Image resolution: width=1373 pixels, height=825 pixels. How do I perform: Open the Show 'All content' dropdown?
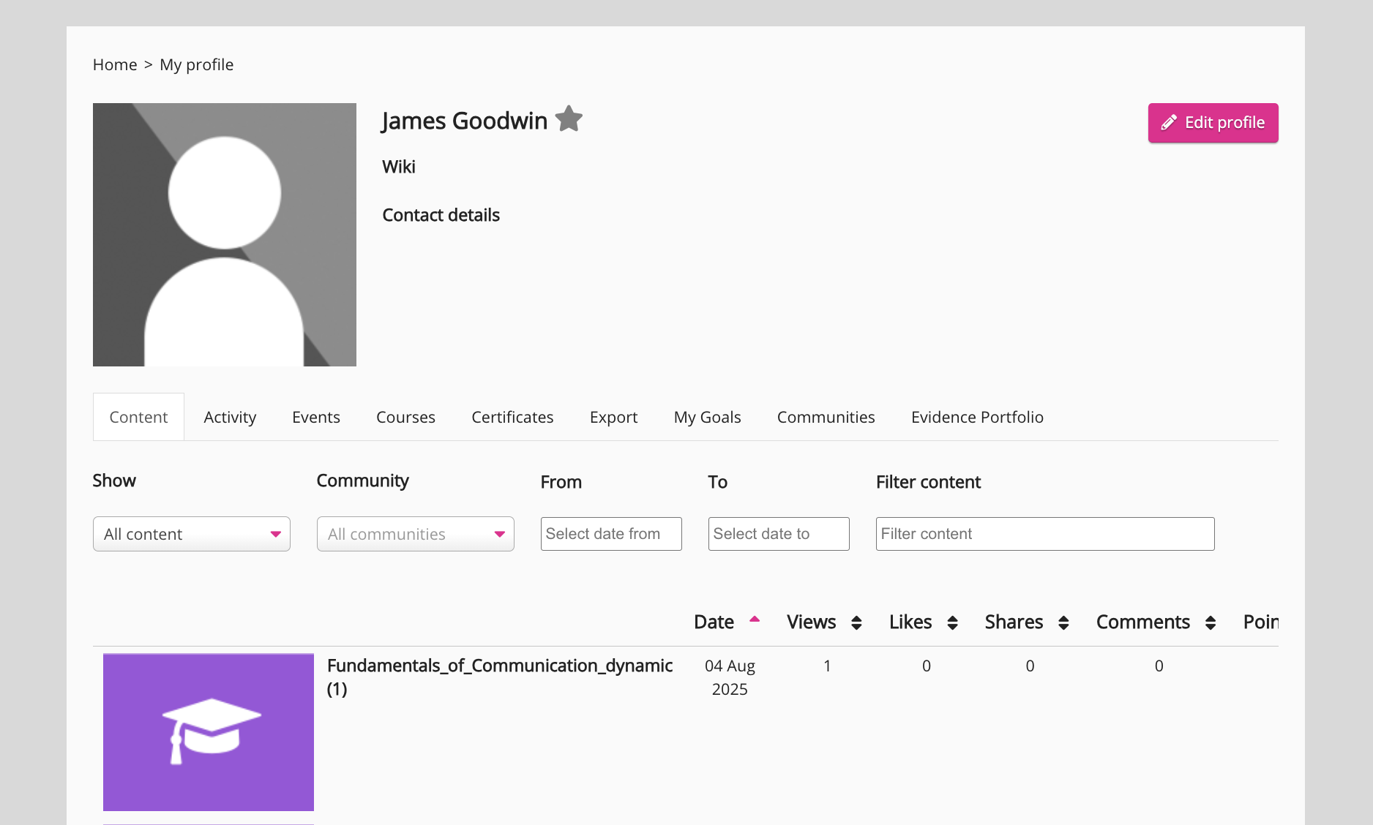(192, 534)
